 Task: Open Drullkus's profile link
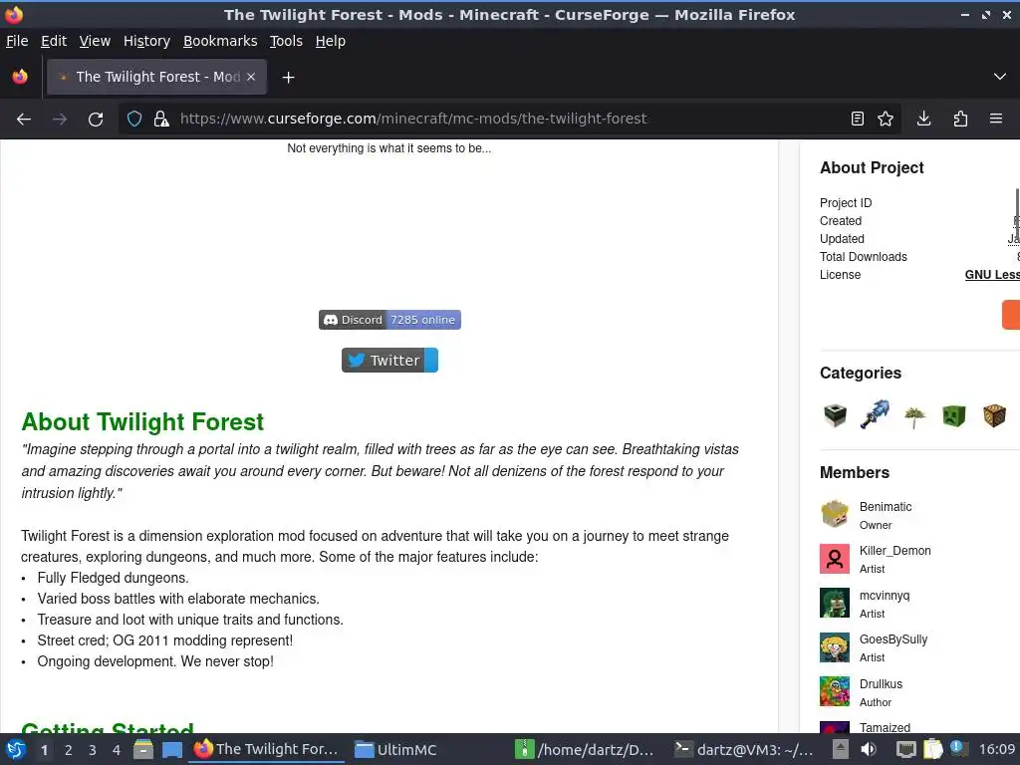881,684
